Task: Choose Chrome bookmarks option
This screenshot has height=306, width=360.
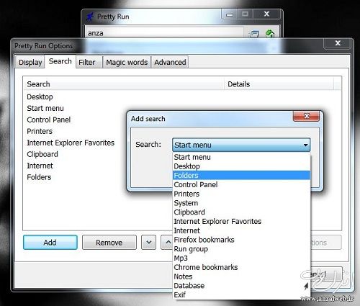Action: pos(241,267)
